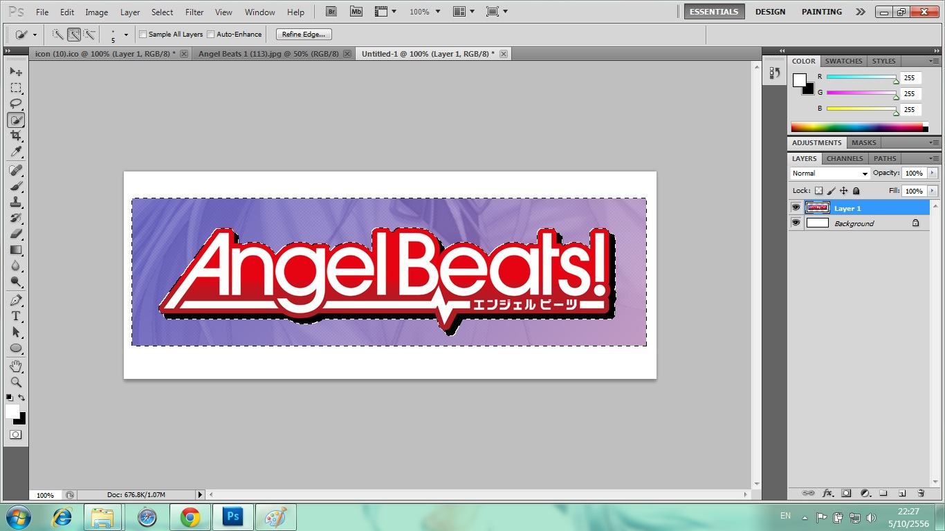This screenshot has width=945, height=531.
Task: Switch to the Painting workspace
Action: (x=822, y=12)
